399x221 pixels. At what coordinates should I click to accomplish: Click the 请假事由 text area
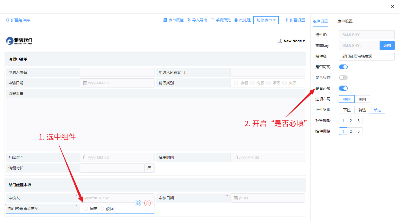155,124
